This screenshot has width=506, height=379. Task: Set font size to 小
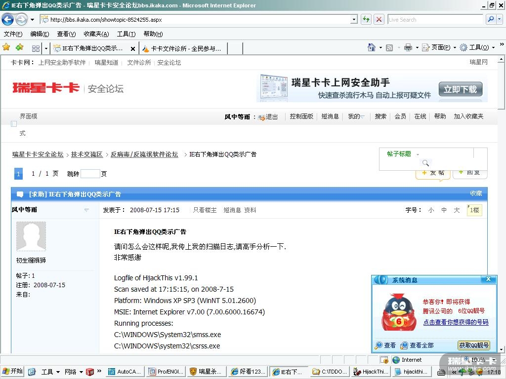pyautogui.click(x=431, y=210)
